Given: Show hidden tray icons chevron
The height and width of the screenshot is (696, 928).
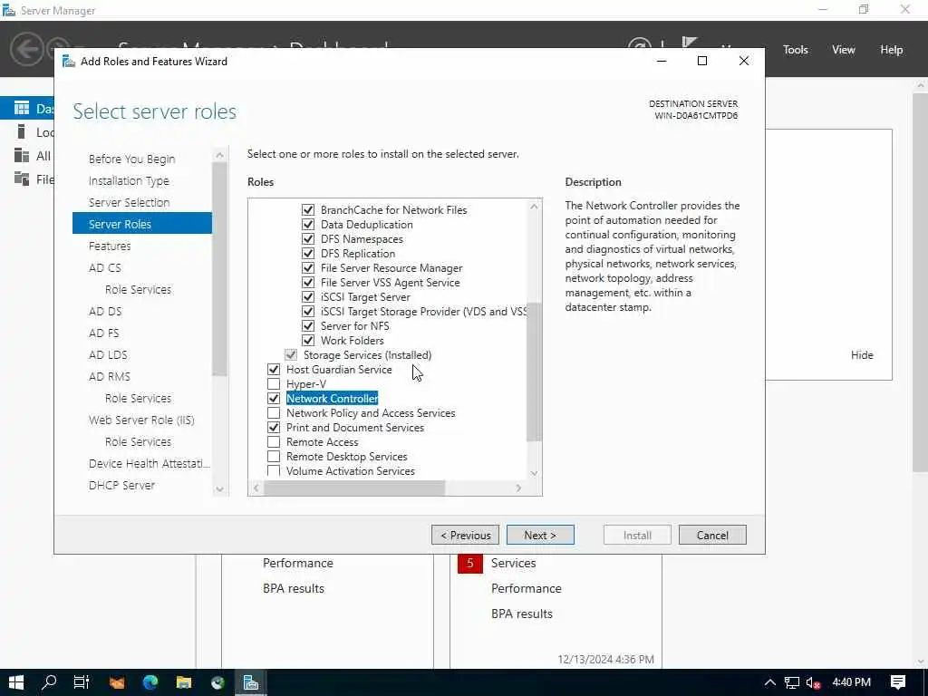Looking at the screenshot, I should [x=770, y=683].
